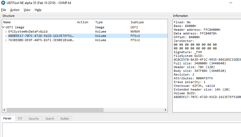Collapse the UEFI image tree node
The image size is (241, 137).
[x=3, y=27]
